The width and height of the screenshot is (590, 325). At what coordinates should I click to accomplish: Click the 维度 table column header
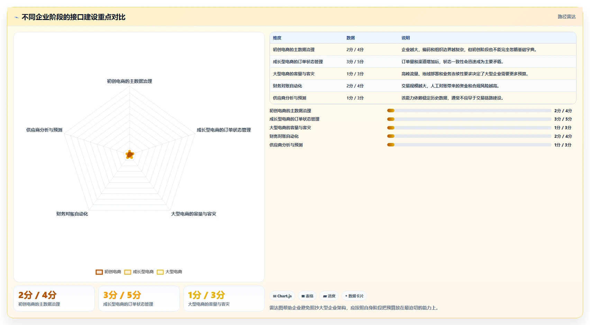(x=277, y=38)
